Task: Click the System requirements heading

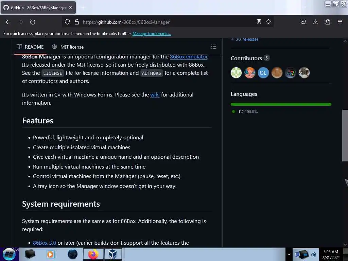Action: coord(61,204)
